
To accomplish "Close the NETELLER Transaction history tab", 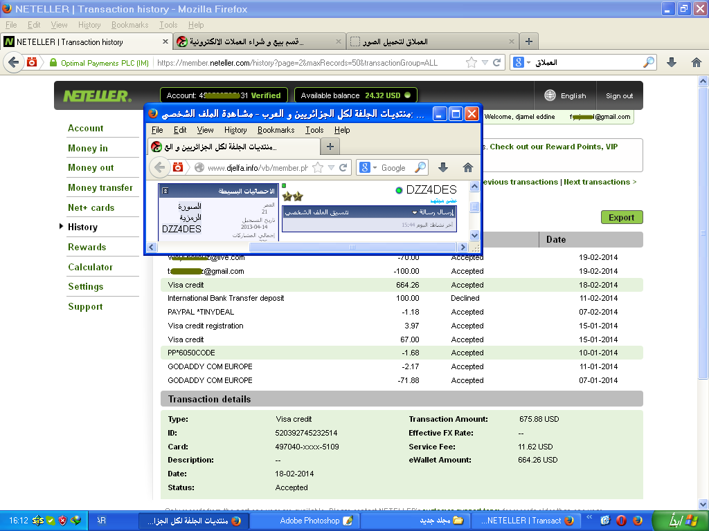I will point(165,41).
